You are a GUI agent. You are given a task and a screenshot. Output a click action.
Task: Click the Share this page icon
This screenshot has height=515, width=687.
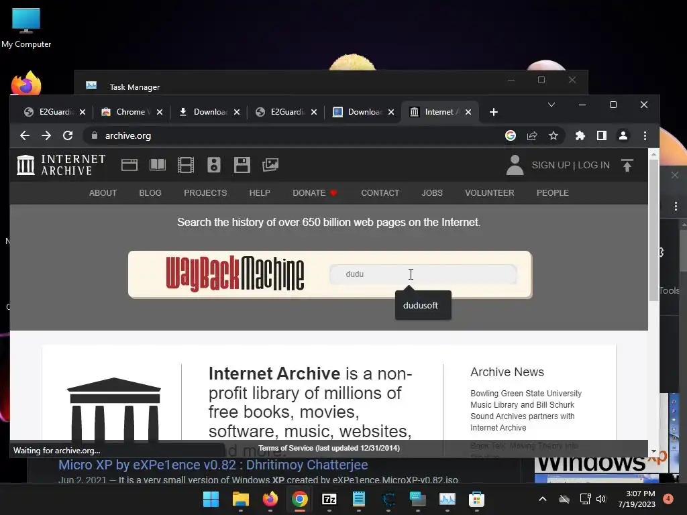532,135
